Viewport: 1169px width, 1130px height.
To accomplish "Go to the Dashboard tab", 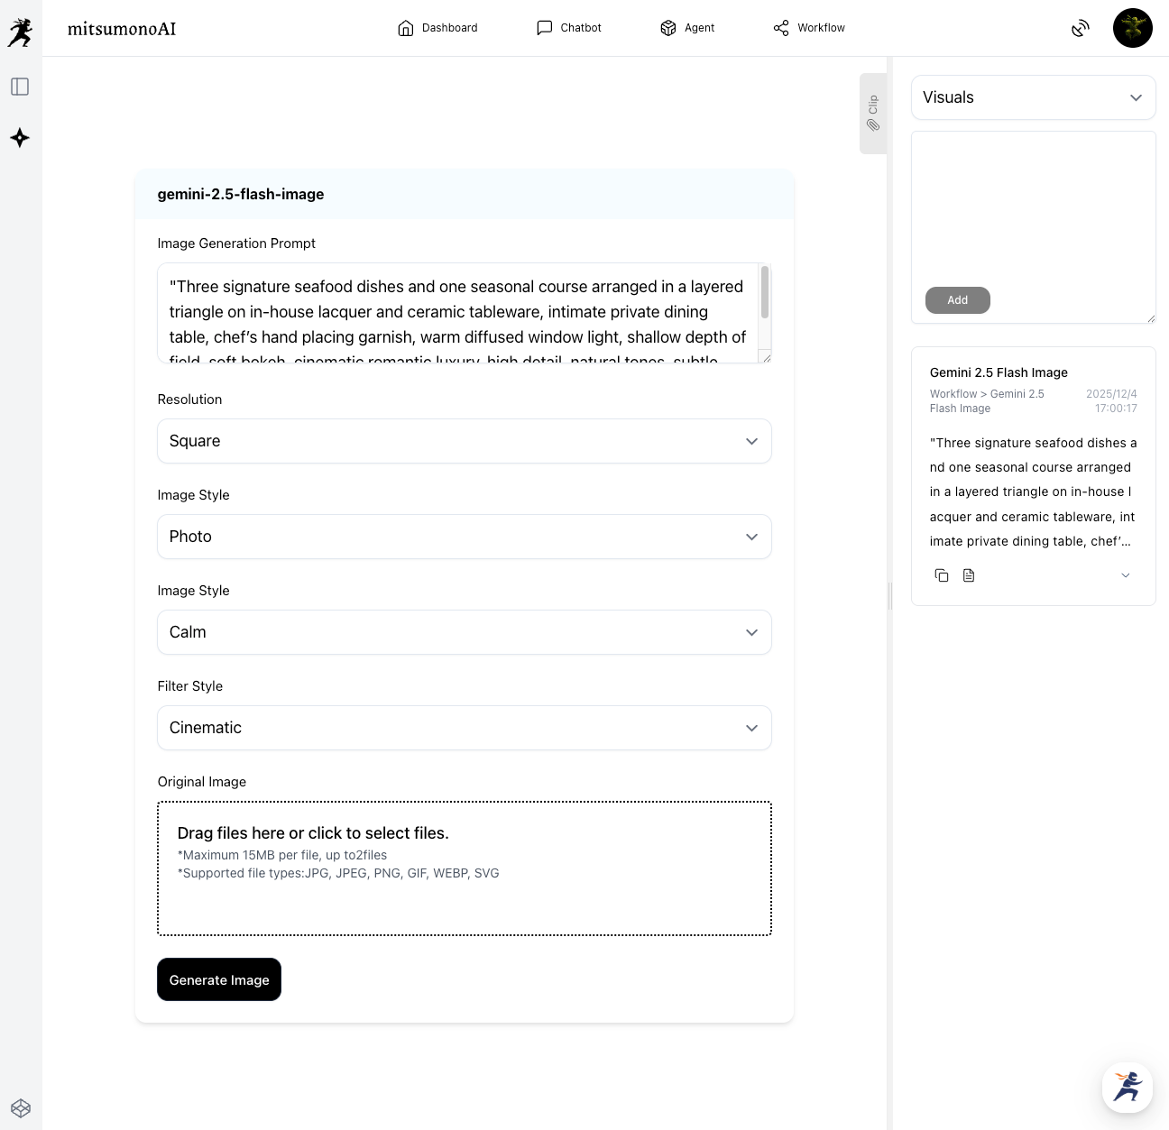I will (437, 28).
